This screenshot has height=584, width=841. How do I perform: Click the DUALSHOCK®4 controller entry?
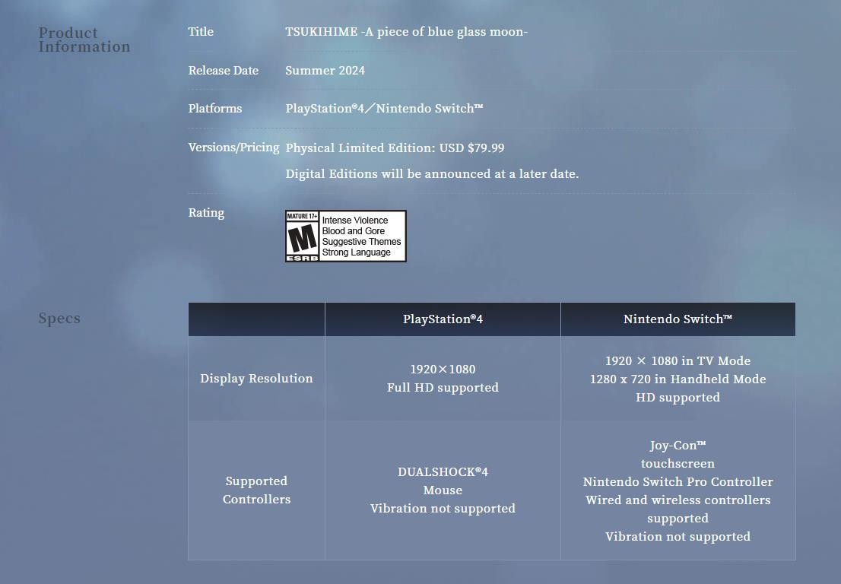[x=443, y=472]
